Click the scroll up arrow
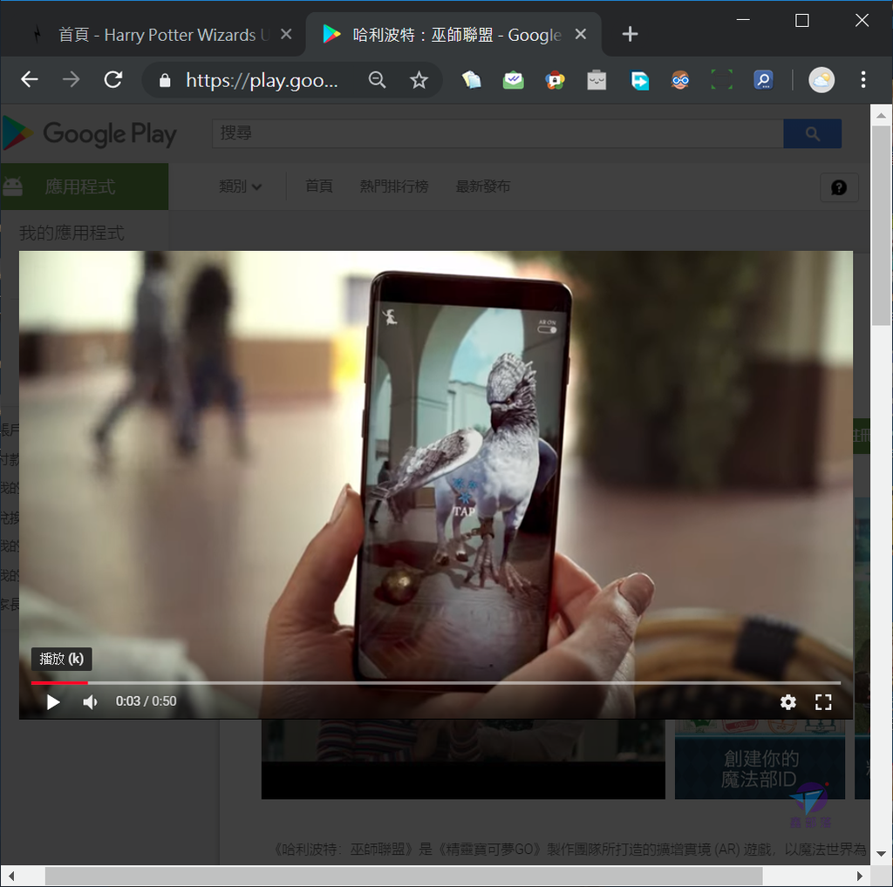 pos(881,115)
